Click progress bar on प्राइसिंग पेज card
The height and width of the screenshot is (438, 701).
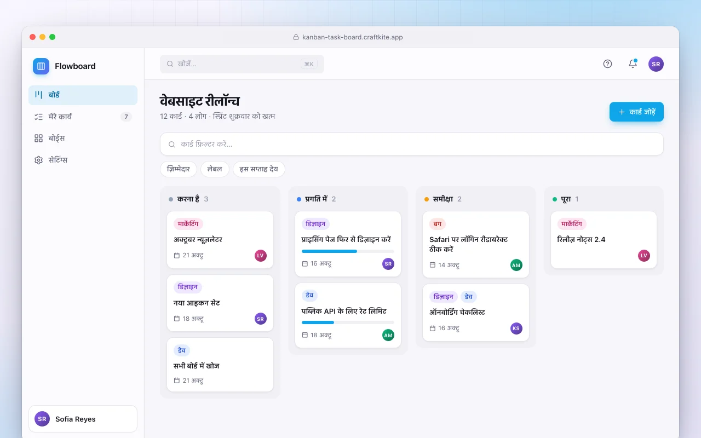[348, 251]
